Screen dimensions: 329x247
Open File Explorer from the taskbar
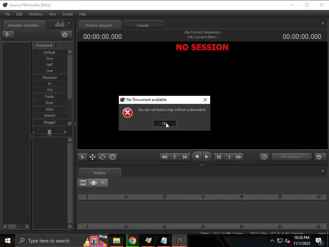click(116, 241)
